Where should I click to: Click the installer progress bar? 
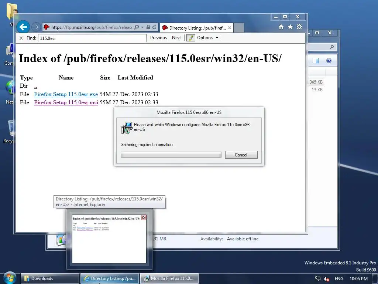pos(171,155)
